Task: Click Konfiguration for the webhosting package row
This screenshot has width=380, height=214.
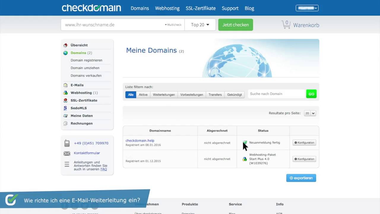Action: click(304, 159)
